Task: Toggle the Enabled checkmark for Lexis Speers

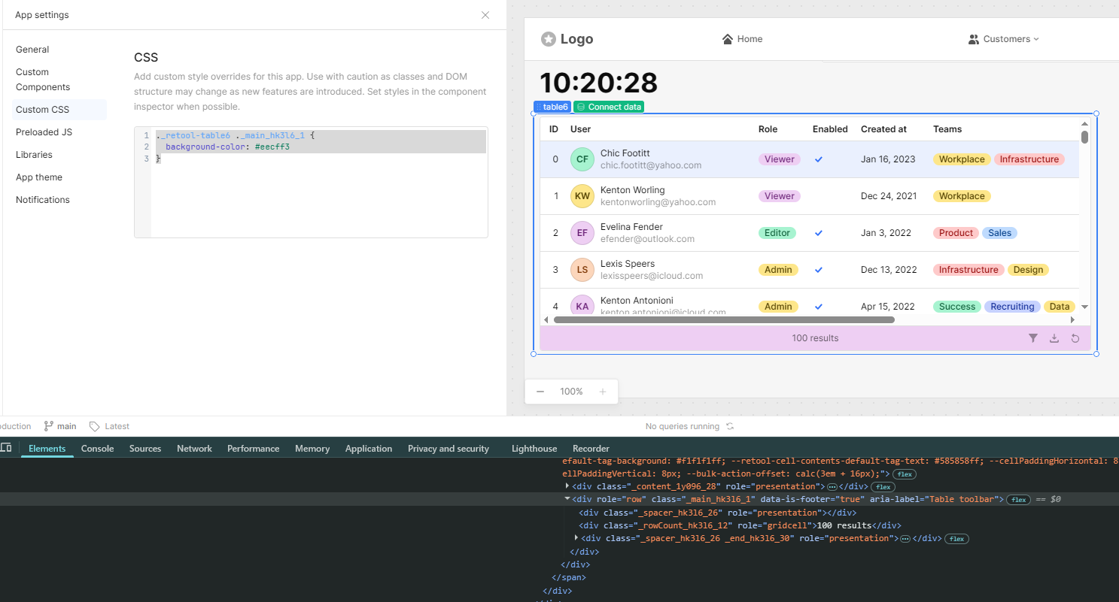Action: [x=819, y=270]
